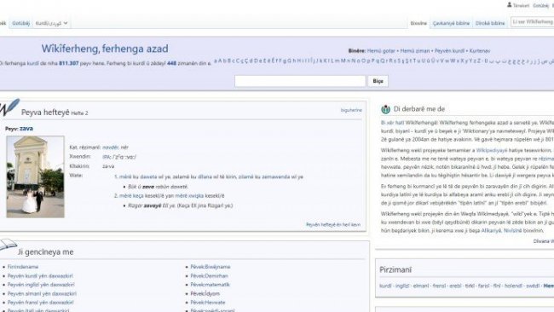Switch to the Gotûbêj tab

(x=20, y=23)
